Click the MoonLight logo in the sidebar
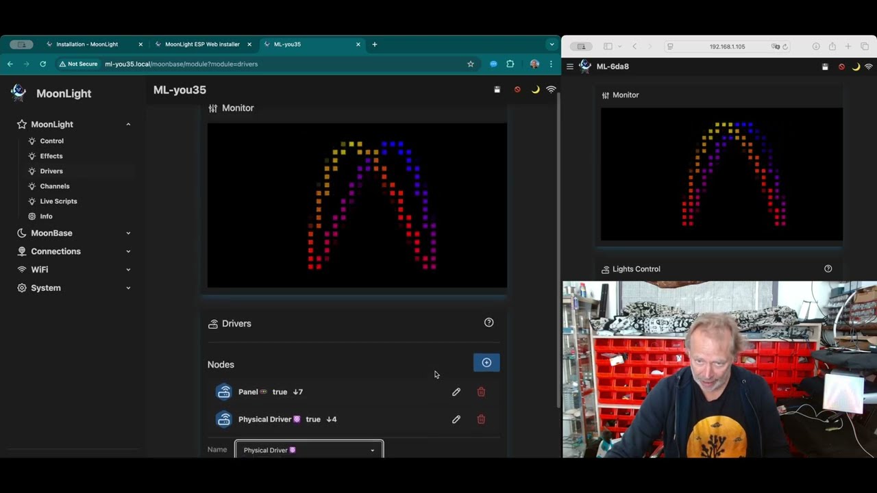 [x=18, y=92]
